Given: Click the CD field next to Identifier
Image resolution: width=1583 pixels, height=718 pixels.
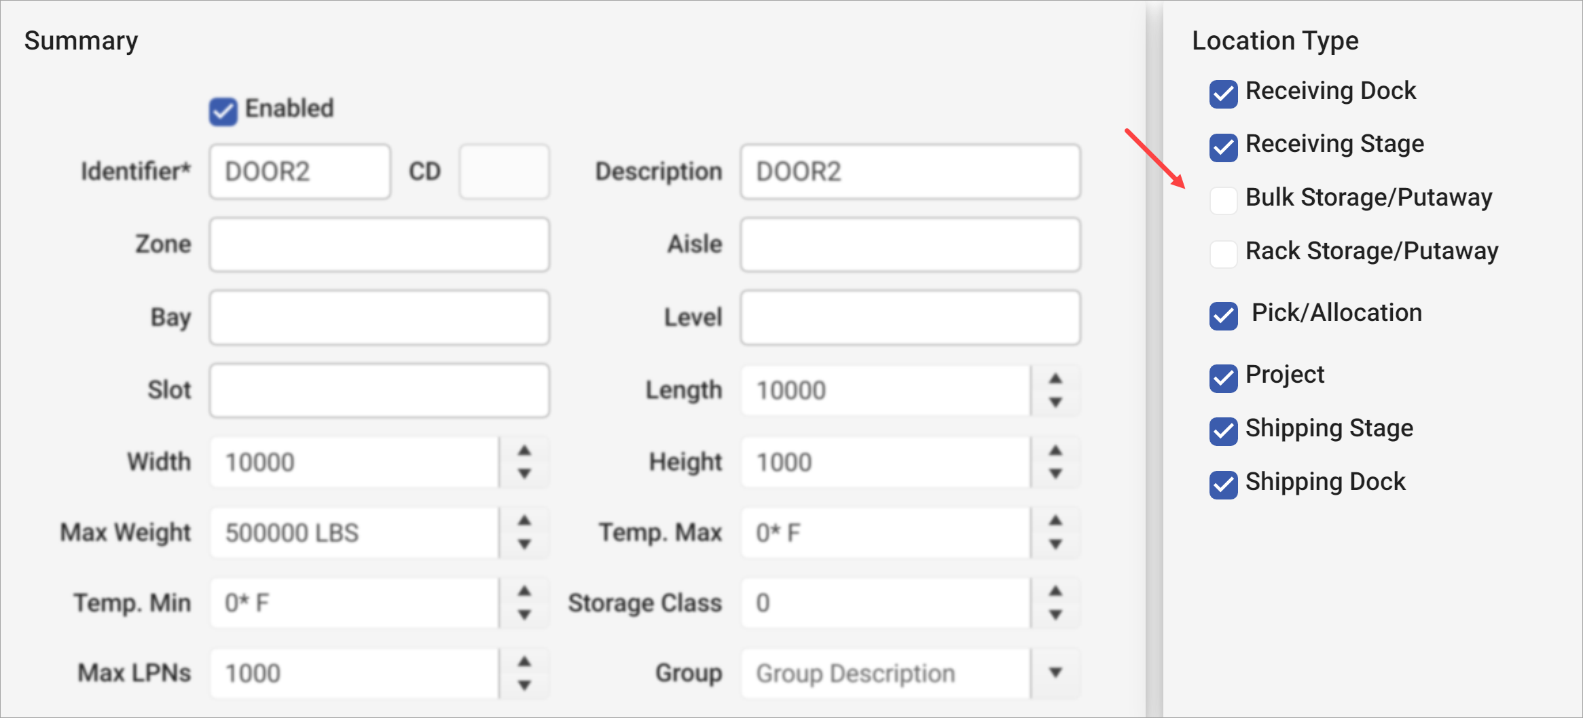Looking at the screenshot, I should coord(504,172).
